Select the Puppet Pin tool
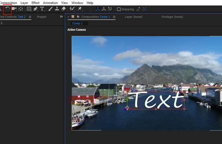 (80, 8)
